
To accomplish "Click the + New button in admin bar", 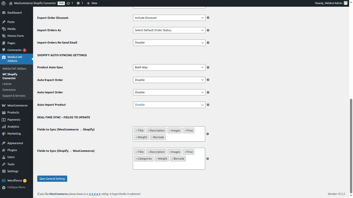I will [92, 3].
